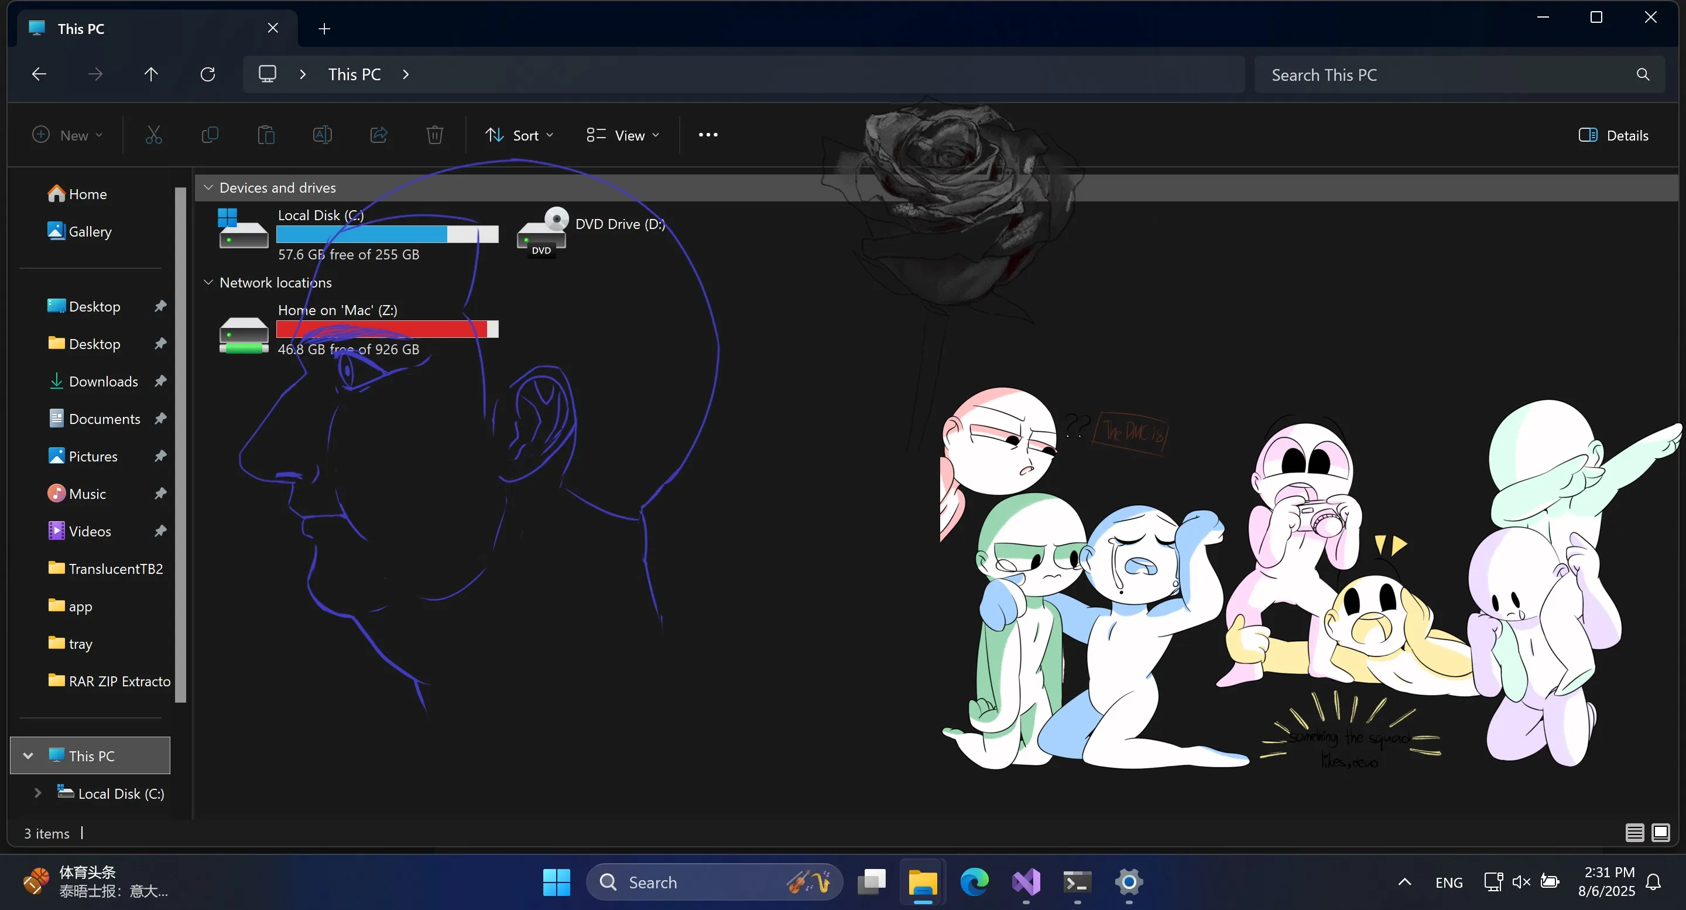Switch to details list view icon
The image size is (1686, 910).
tap(1634, 833)
